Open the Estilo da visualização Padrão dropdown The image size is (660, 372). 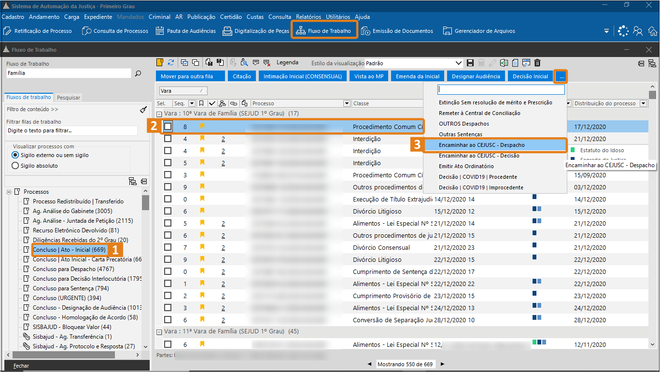[459, 63]
